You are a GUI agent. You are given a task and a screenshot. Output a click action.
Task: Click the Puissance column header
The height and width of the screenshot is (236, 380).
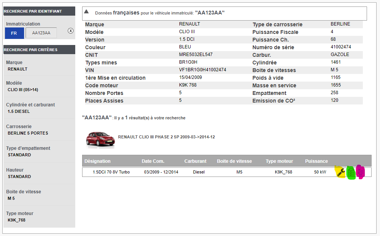tap(316, 161)
